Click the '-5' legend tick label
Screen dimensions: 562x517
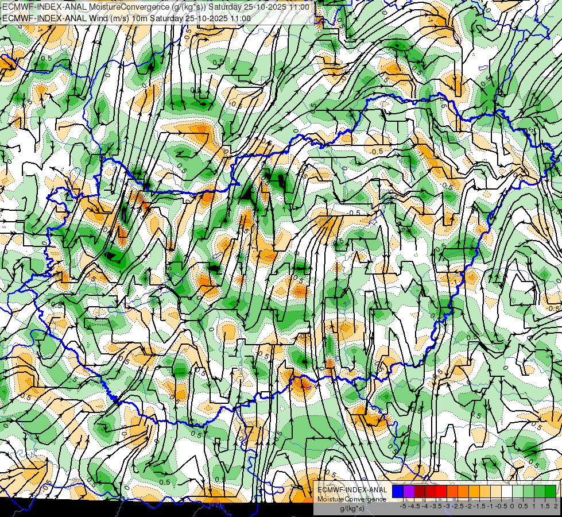click(403, 506)
